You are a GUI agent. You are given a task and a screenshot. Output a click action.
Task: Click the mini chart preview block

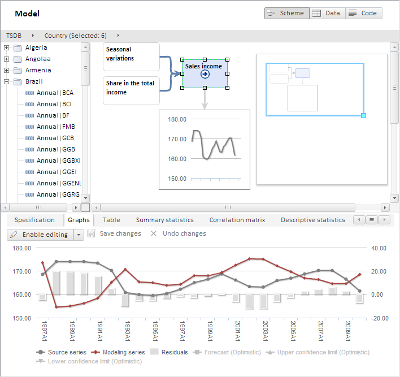(x=205, y=150)
